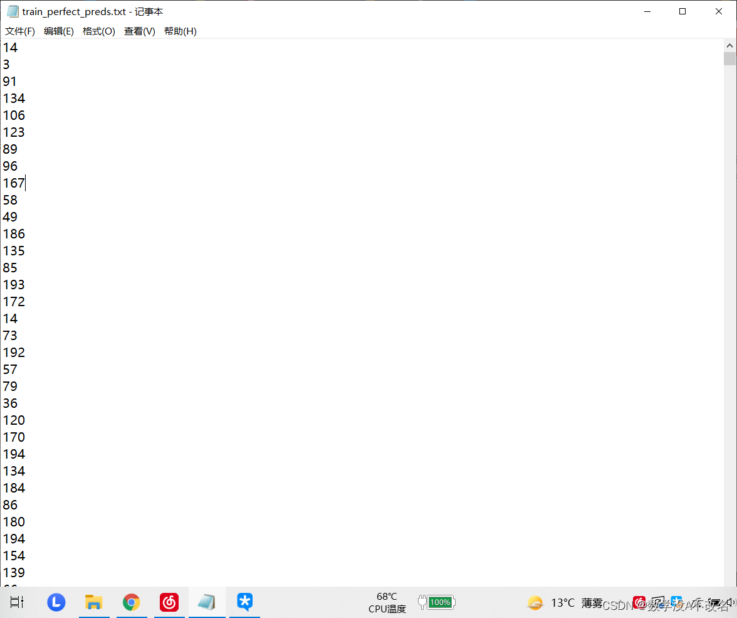Click the line with value 154
Image resolution: width=737 pixels, height=618 pixels.
[14, 556]
